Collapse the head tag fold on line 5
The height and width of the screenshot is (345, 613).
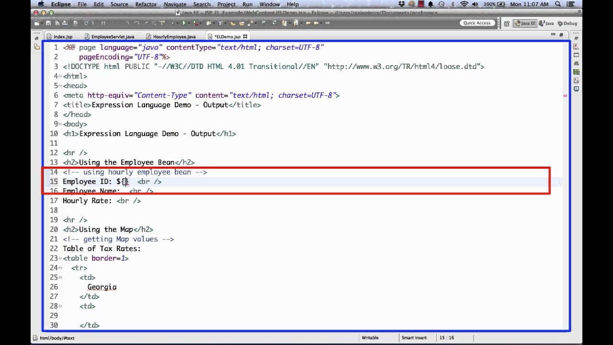pyautogui.click(x=61, y=86)
